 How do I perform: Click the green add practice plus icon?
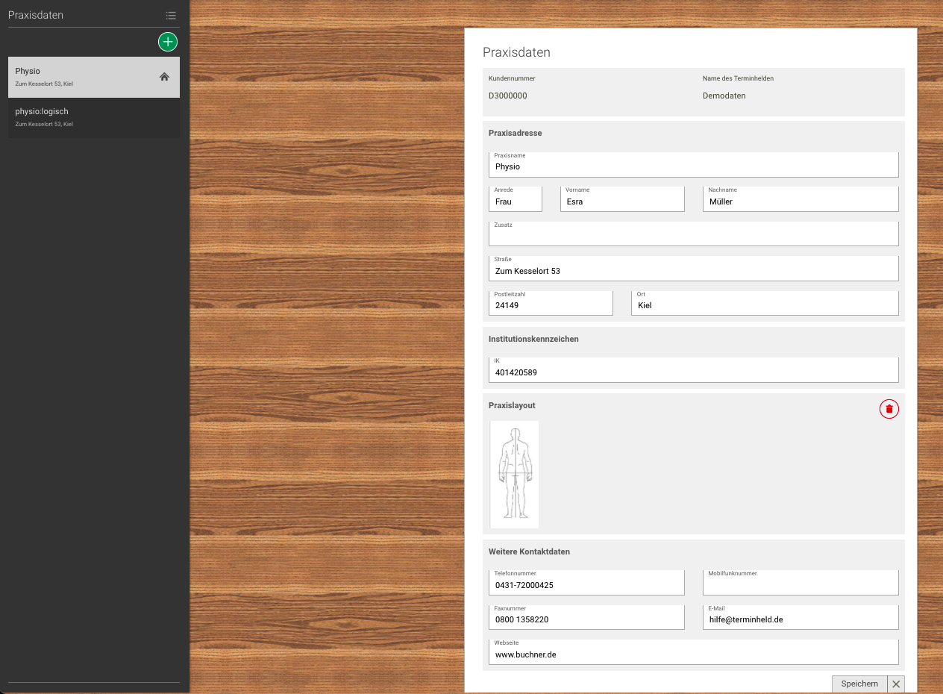click(x=168, y=42)
